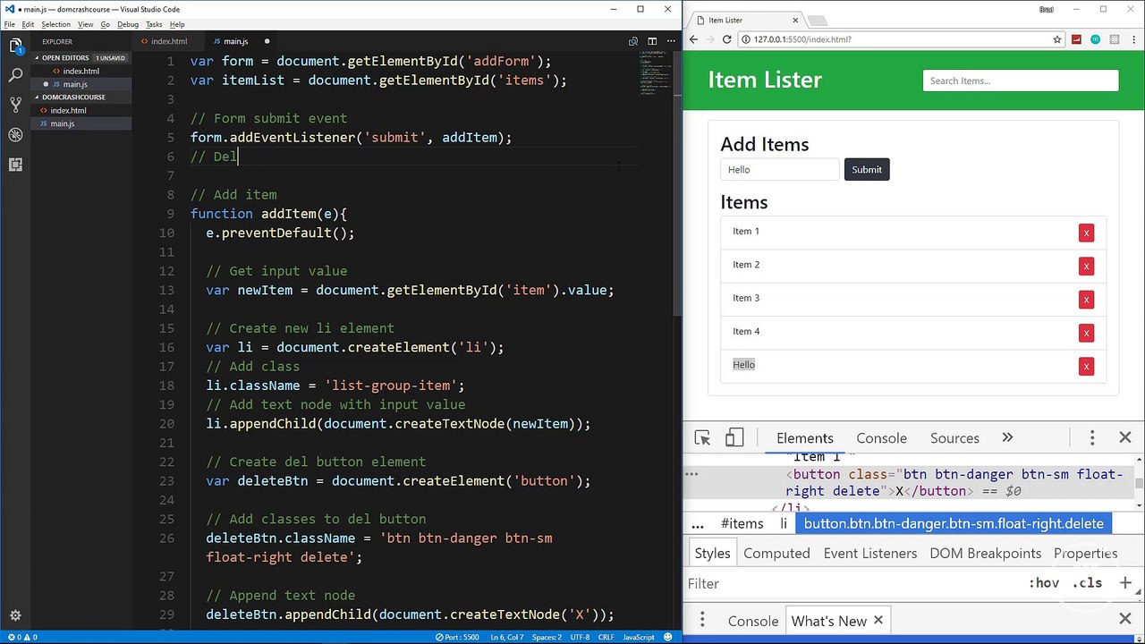This screenshot has height=644, width=1145.
Task: Open the Console tab in DevTools
Action: click(881, 438)
